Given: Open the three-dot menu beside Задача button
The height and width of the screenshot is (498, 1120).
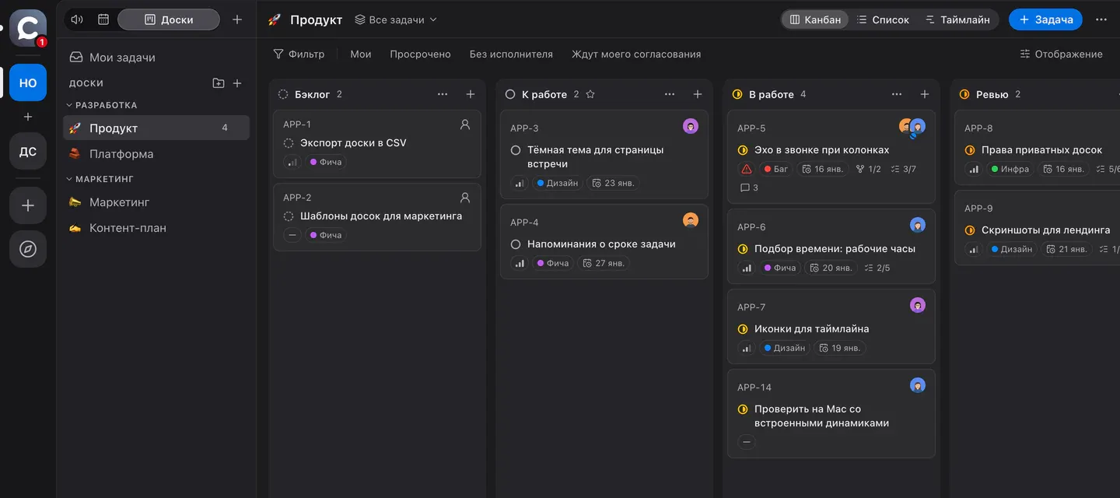Looking at the screenshot, I should coord(1101,19).
